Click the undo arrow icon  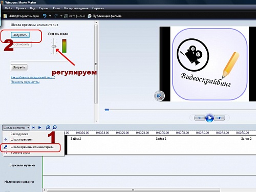[x=45, y=16]
